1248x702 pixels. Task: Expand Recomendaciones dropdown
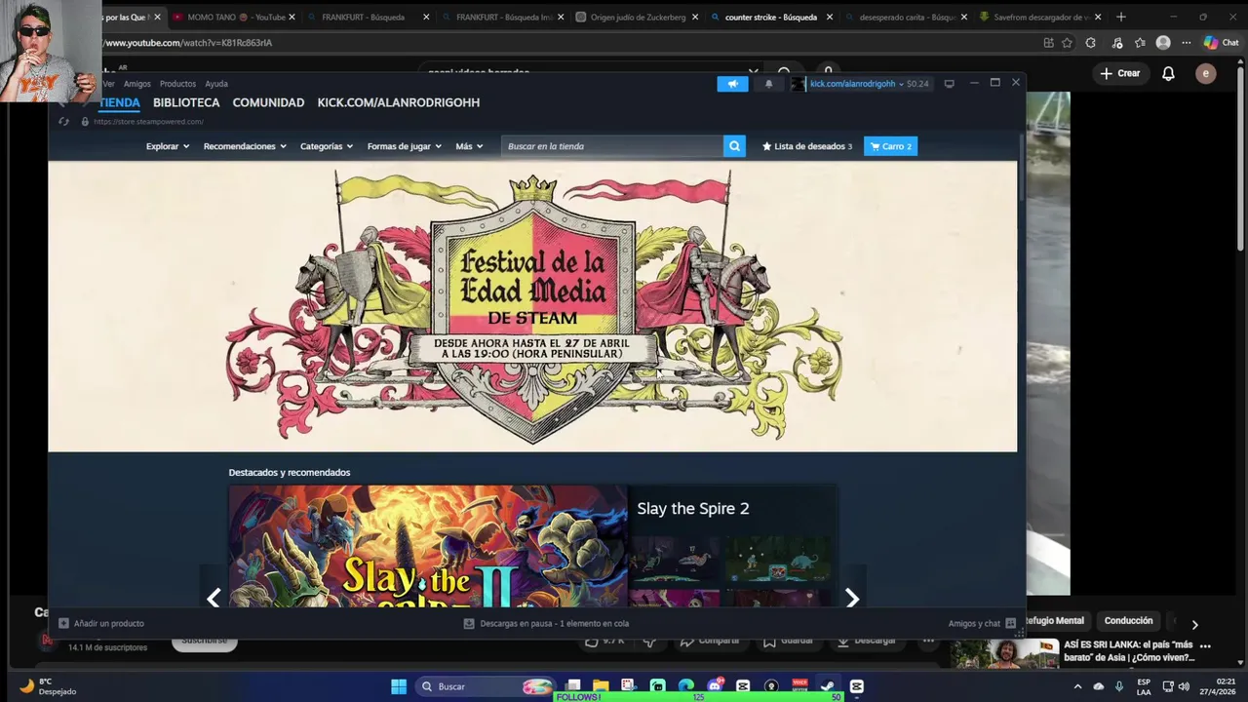(x=245, y=146)
